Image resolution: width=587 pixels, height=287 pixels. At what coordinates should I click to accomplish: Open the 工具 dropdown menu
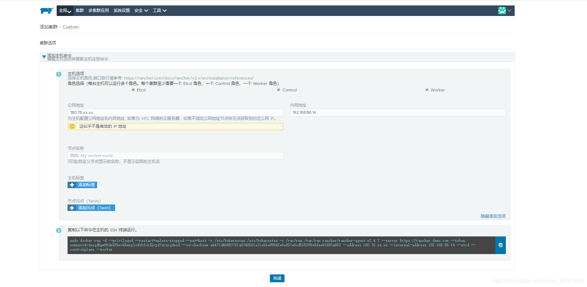pyautogui.click(x=160, y=11)
